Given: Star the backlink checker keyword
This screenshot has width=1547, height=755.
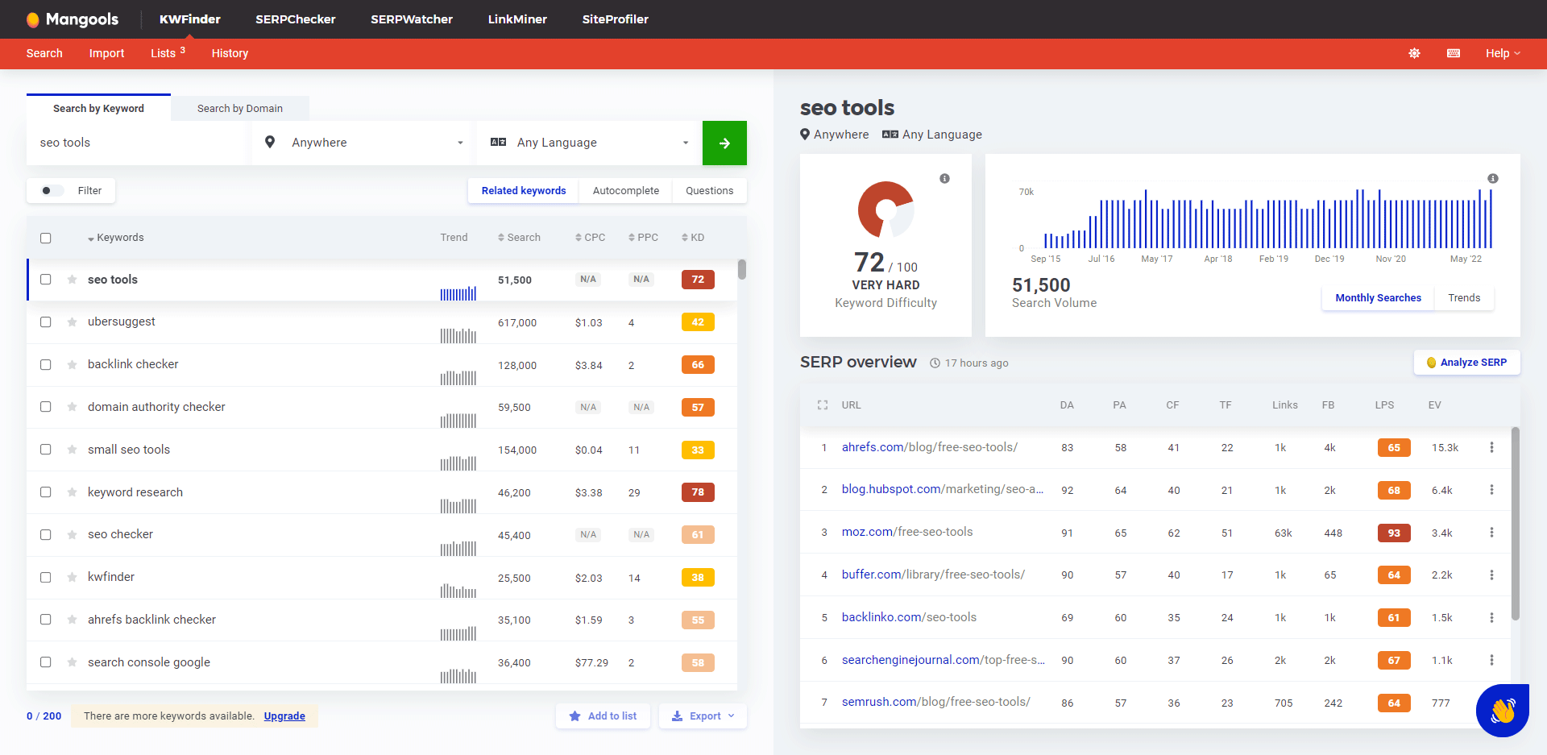Looking at the screenshot, I should [72, 365].
